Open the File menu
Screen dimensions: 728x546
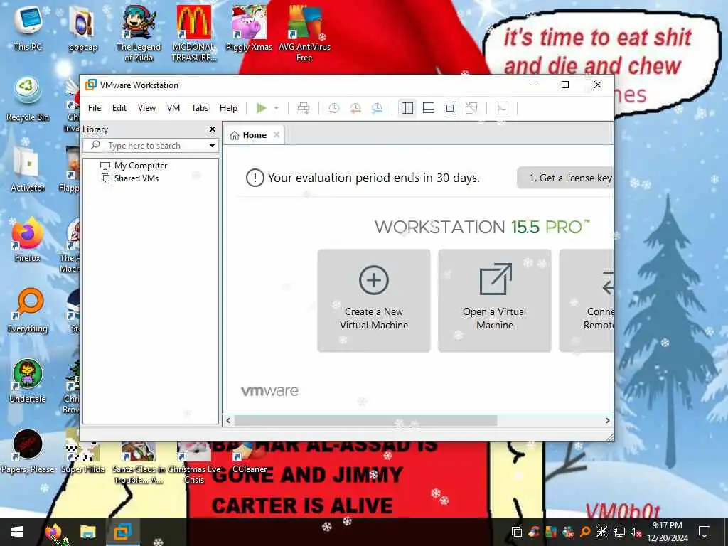tap(95, 108)
